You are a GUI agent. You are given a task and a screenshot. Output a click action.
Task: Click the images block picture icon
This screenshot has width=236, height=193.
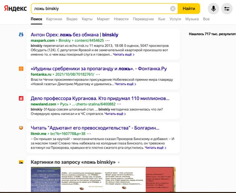click(x=21, y=162)
